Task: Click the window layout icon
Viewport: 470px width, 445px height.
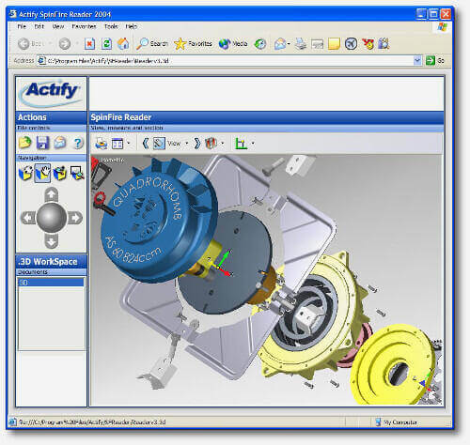Action: [x=117, y=144]
